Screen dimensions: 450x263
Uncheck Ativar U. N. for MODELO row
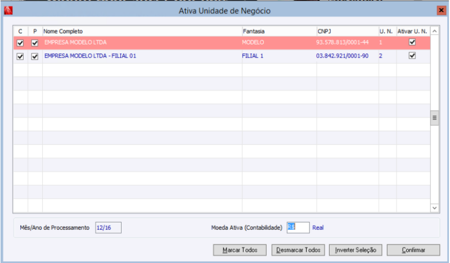click(x=412, y=42)
